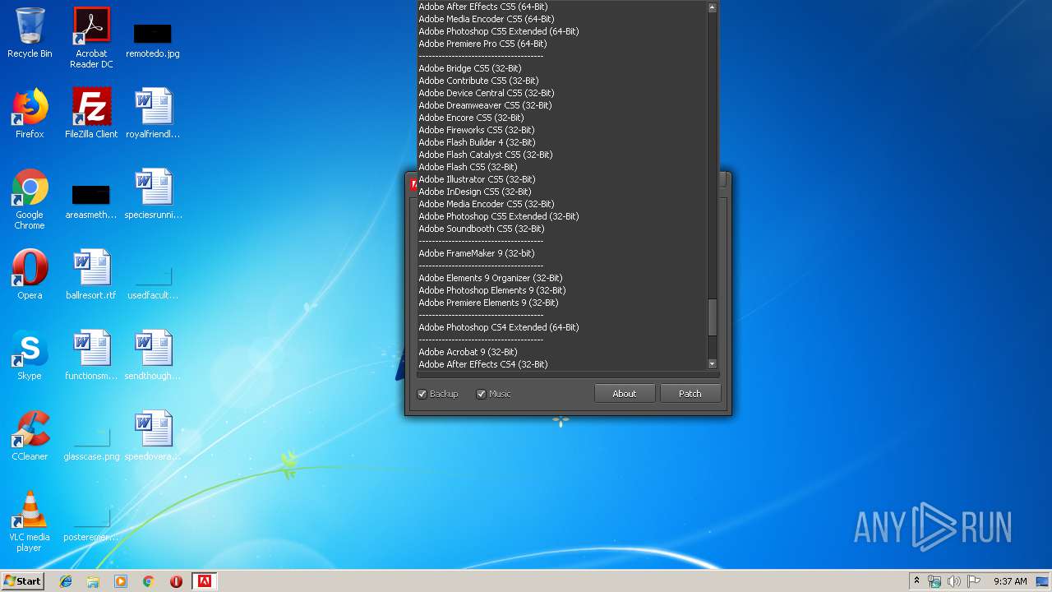Image resolution: width=1052 pixels, height=592 pixels.
Task: Switch to Adobe patcher taskbar button
Action: tap(204, 581)
